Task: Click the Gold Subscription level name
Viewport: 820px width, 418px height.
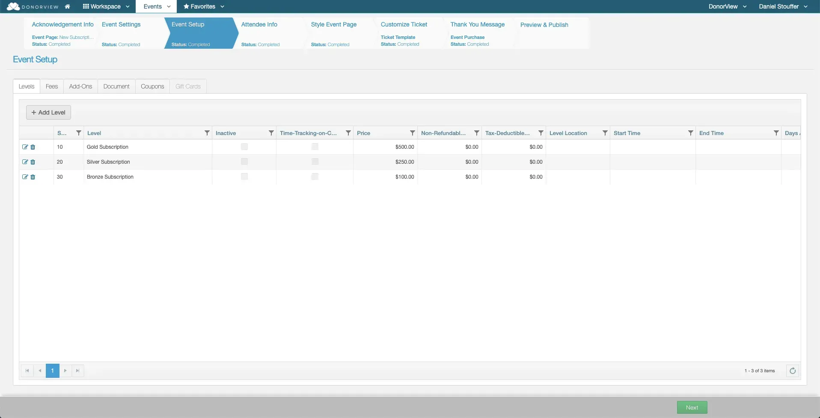Action: point(107,147)
